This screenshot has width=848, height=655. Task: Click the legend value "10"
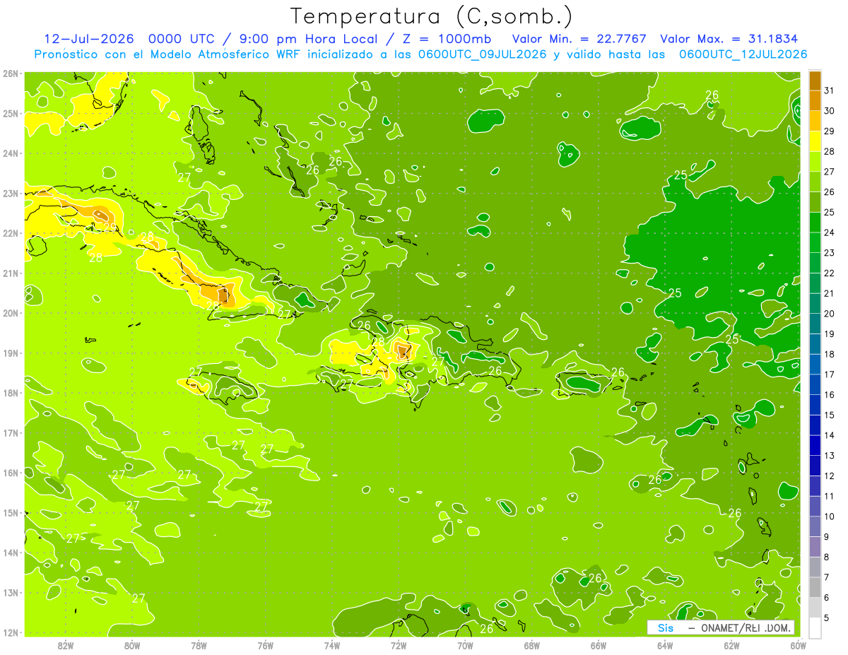click(x=830, y=517)
